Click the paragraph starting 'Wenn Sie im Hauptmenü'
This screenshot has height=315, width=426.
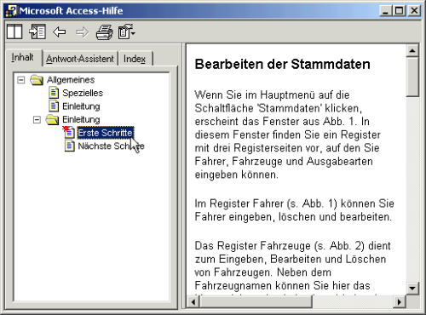tap(287, 135)
